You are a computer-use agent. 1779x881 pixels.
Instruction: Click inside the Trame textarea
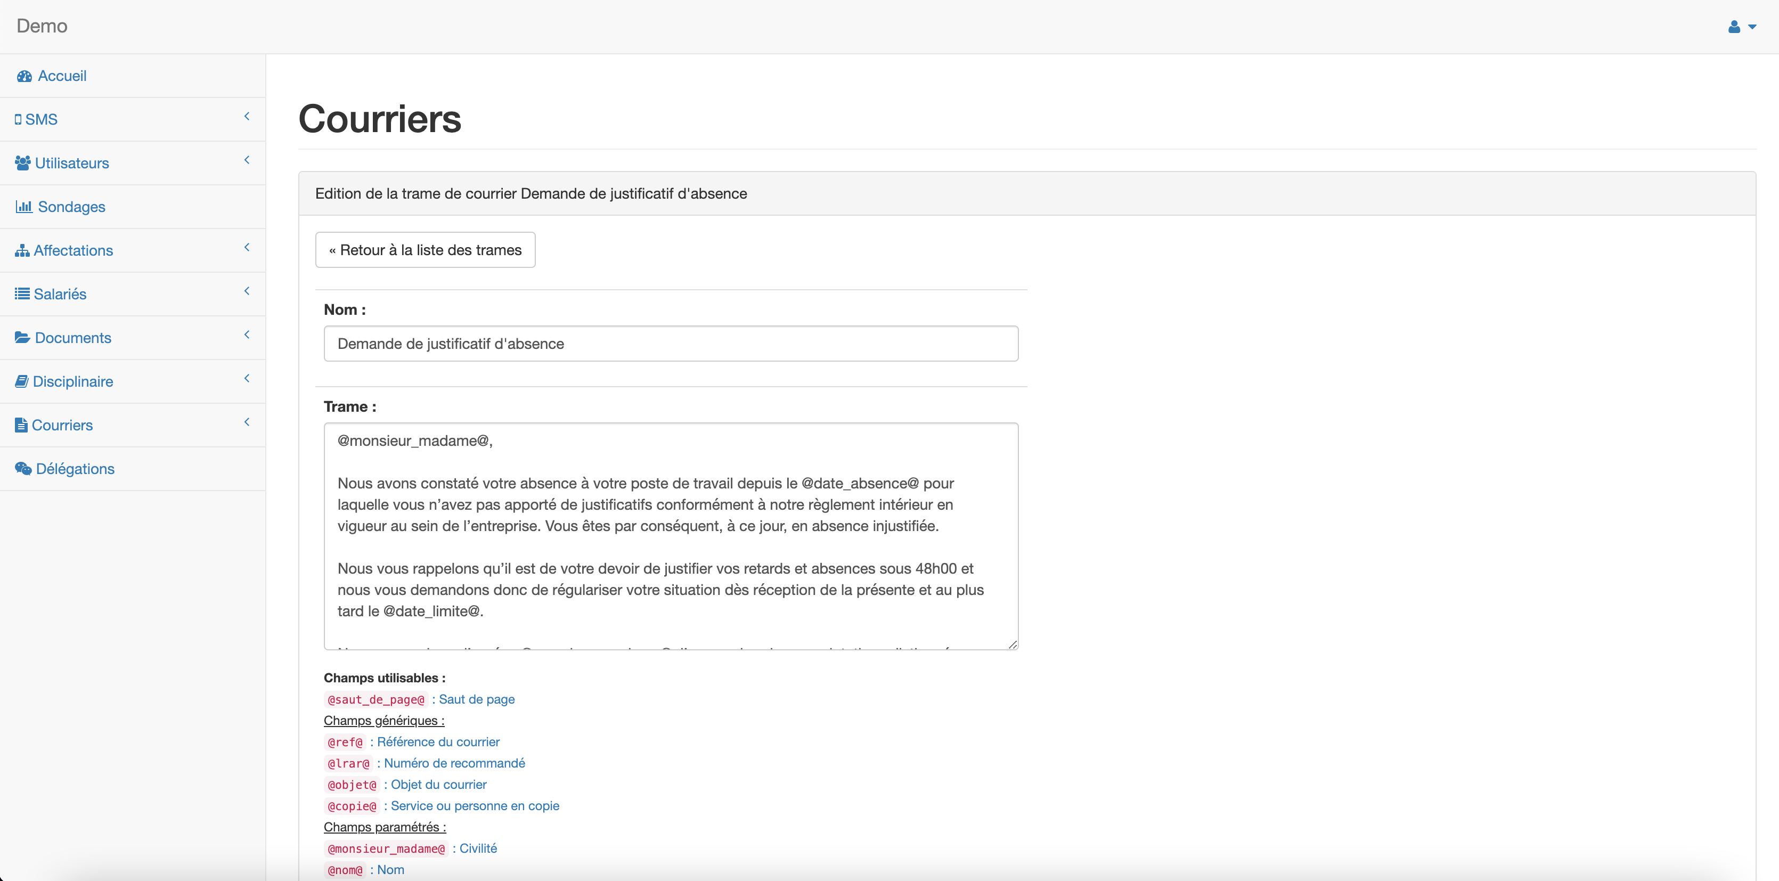coord(671,536)
